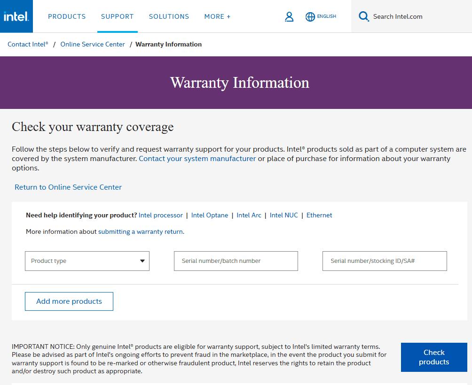
Task: Click Return to Online Service Center
Action: [68, 187]
